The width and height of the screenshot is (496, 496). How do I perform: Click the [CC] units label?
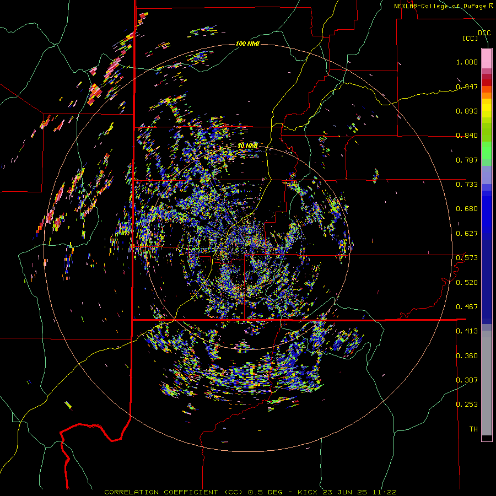pyautogui.click(x=470, y=38)
